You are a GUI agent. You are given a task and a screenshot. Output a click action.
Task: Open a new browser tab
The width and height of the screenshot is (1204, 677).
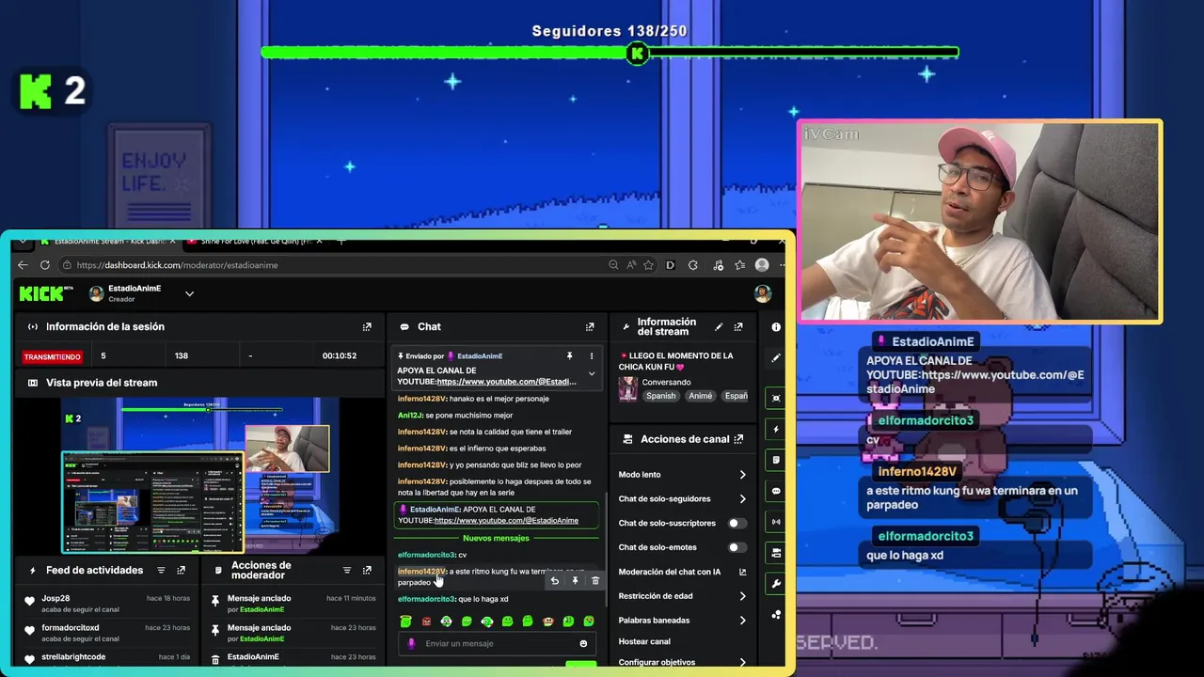click(341, 242)
